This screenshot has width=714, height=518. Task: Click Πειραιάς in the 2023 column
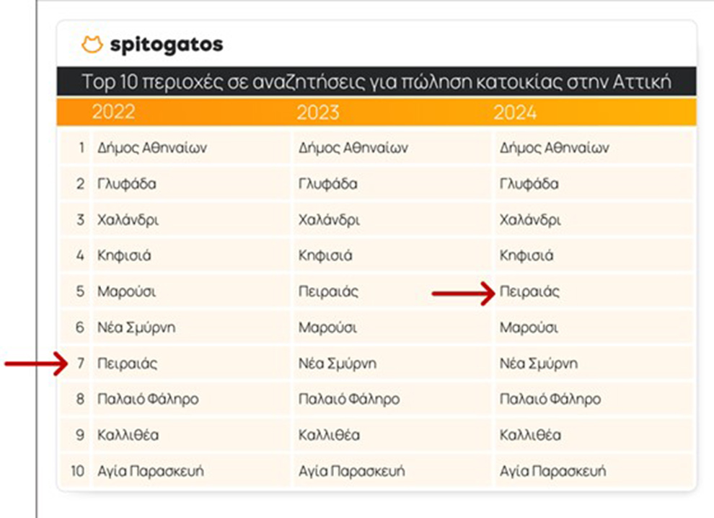point(328,292)
